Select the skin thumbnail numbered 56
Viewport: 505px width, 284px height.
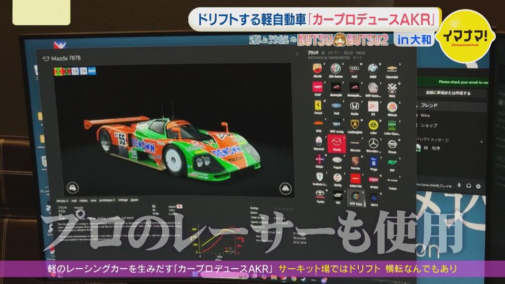84,71
